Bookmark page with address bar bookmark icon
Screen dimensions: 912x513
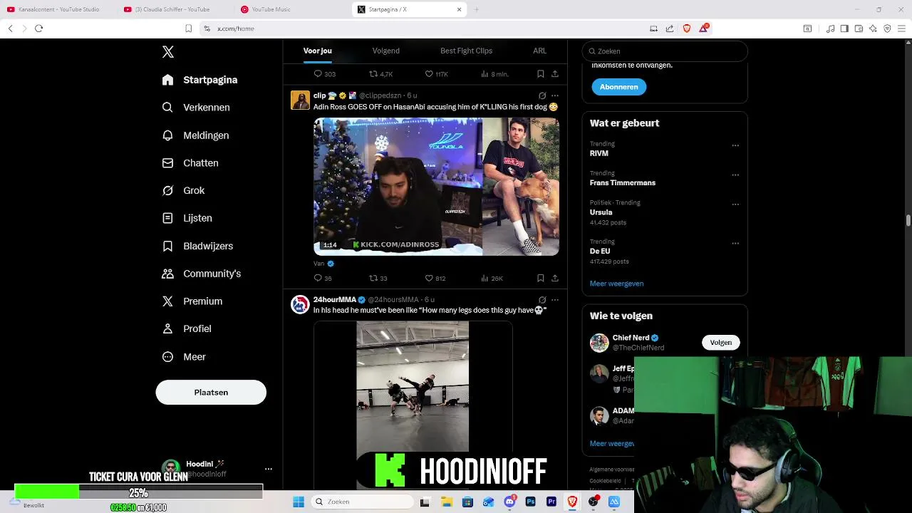[188, 28]
